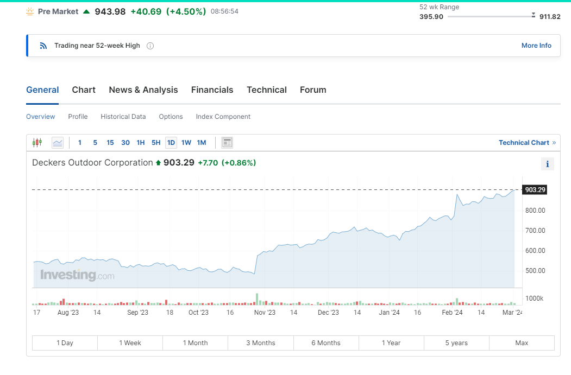
Task: Click the 52-week high value 911.82
Action: click(x=550, y=17)
